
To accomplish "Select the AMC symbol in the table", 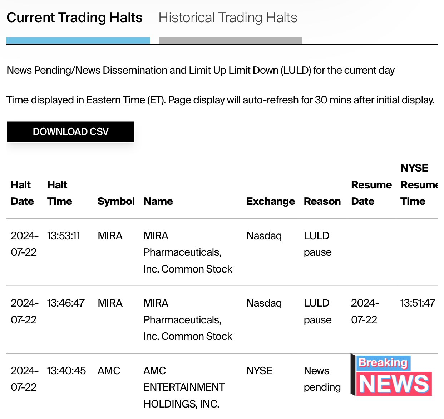I will [x=109, y=371].
